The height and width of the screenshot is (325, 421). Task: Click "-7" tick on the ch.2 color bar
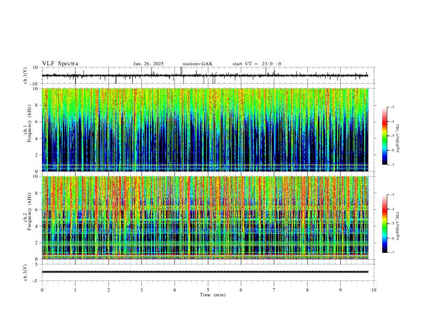click(x=392, y=252)
